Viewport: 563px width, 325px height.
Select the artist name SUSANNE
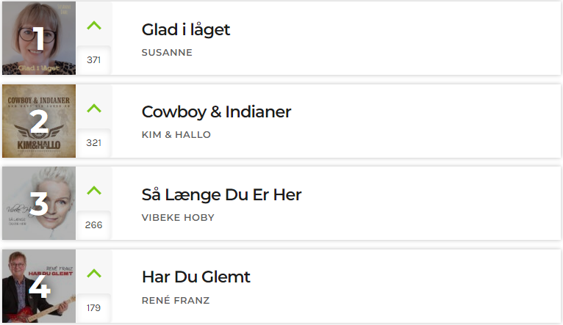[x=167, y=53]
